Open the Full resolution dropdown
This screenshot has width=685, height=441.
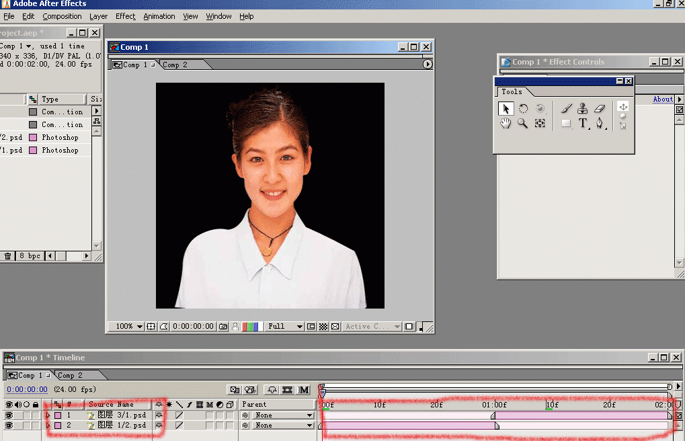[x=284, y=327]
